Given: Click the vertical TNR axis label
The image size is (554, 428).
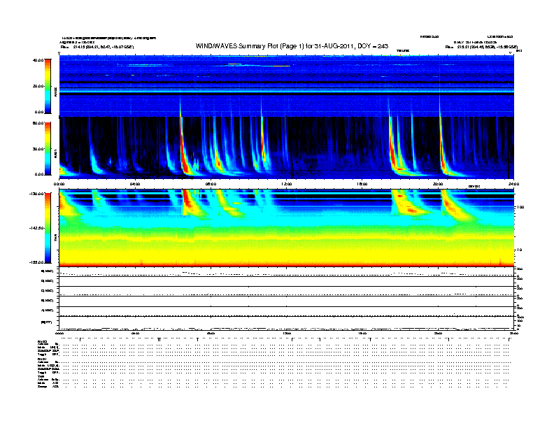Looking at the screenshot, I should [55, 239].
